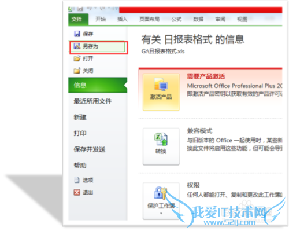Open 选项 settings entry
This screenshot has height=231, width=289.
pos(98,180)
